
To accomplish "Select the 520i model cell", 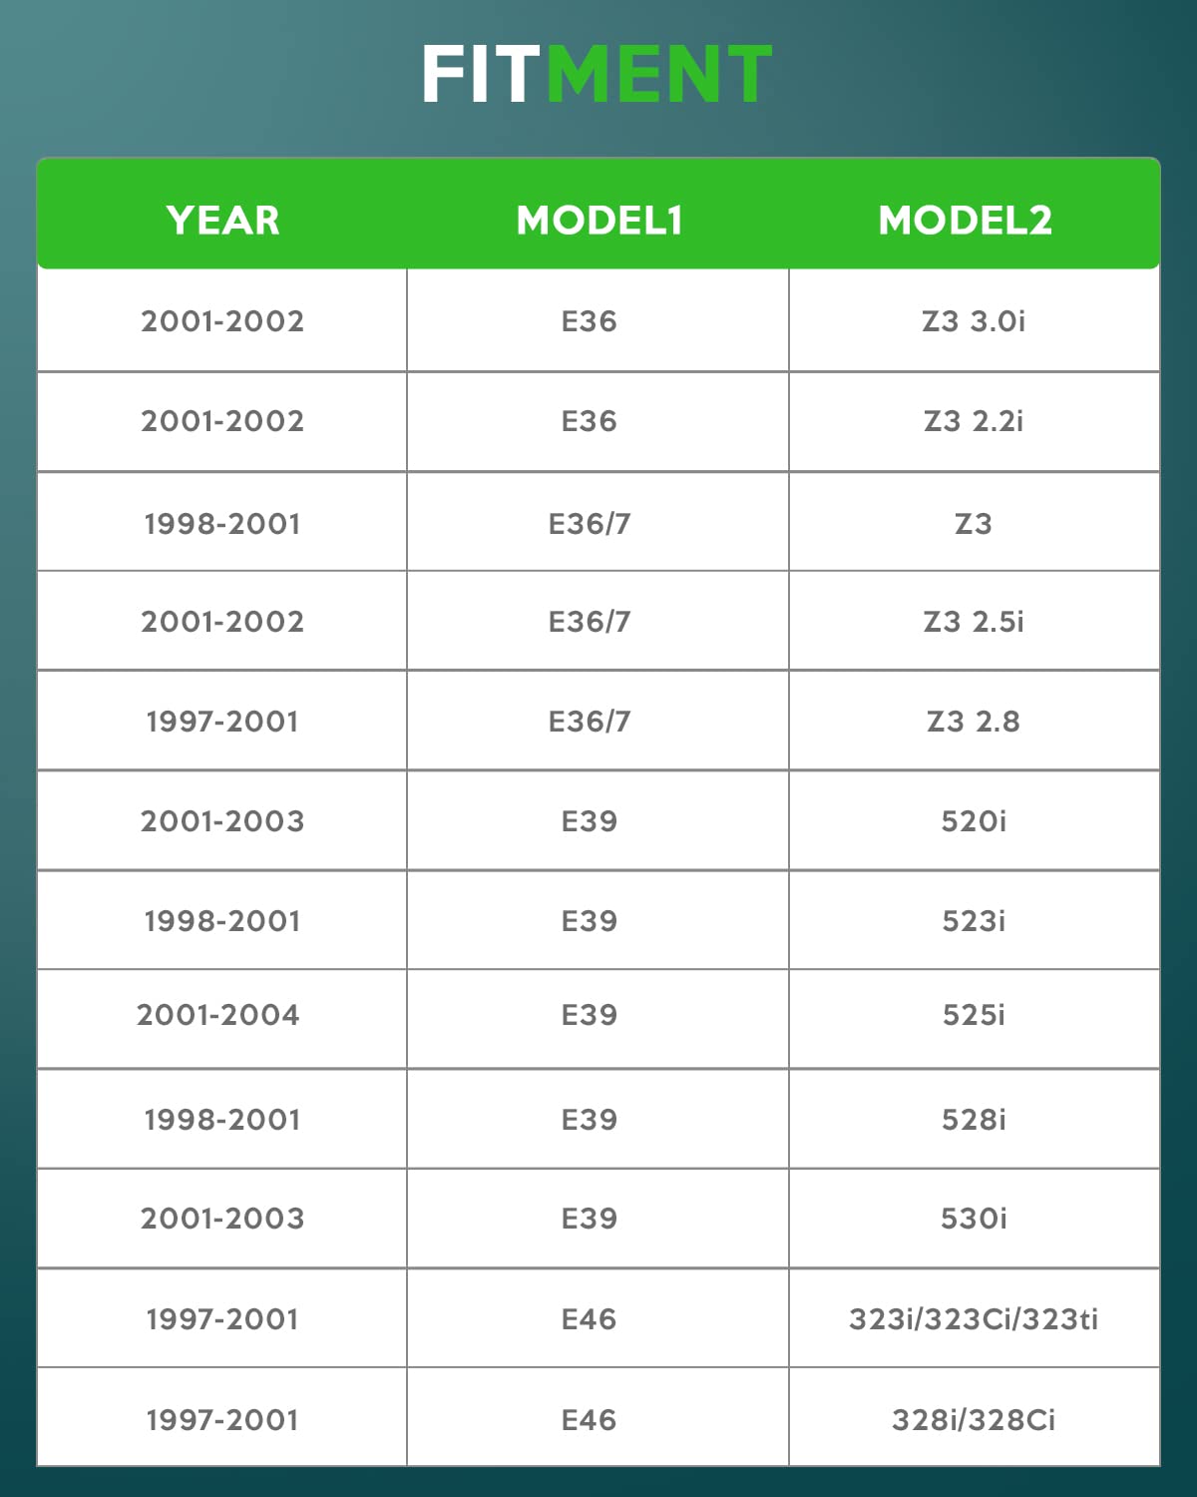I will tap(974, 821).
